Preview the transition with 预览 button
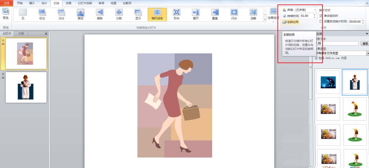Viewport: 369px width, 168px height. tap(6, 14)
